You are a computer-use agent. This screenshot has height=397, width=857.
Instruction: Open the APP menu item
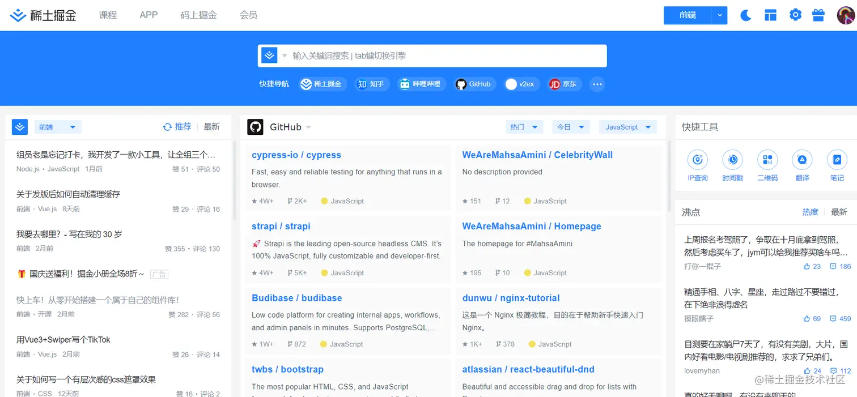(x=149, y=15)
